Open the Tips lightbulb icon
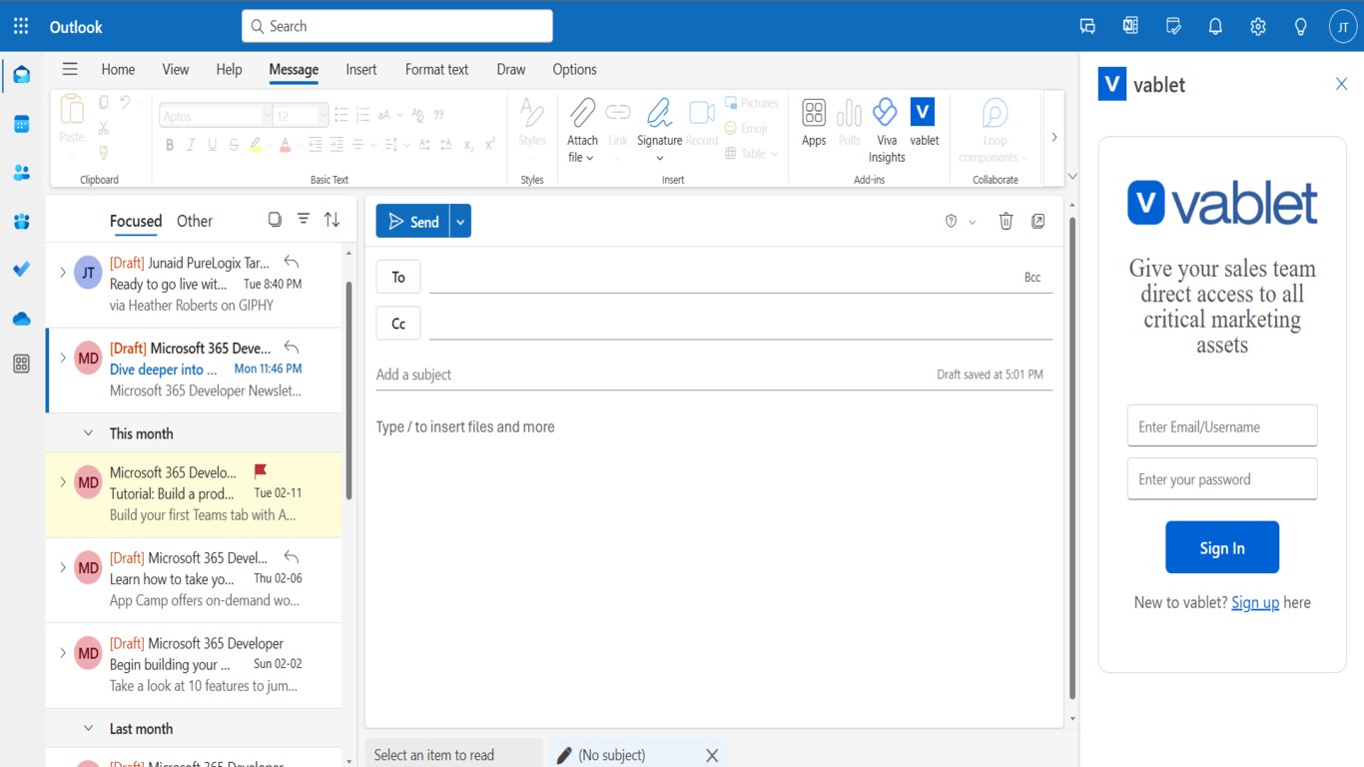The image size is (1364, 767). tap(1300, 27)
